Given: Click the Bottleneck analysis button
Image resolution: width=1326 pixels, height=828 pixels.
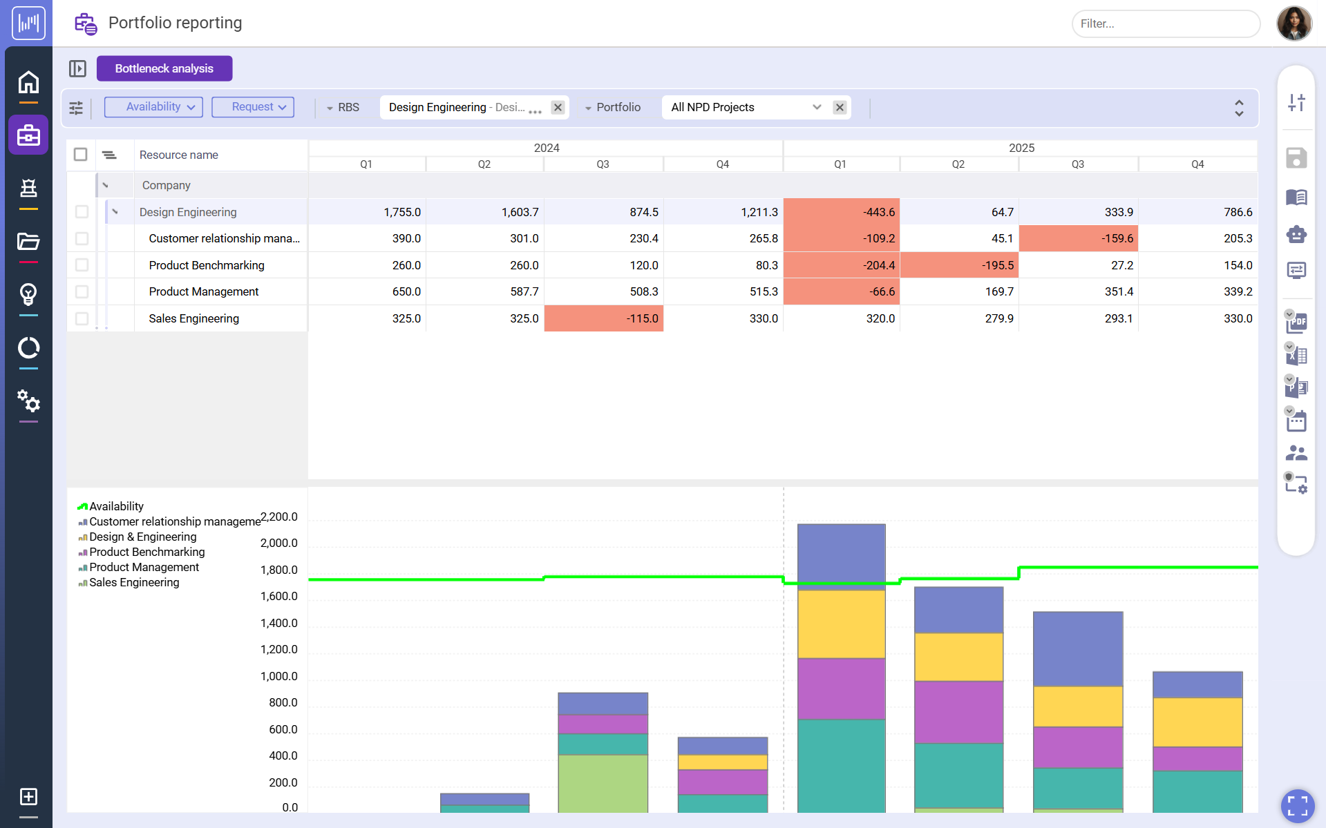Looking at the screenshot, I should tap(164, 68).
